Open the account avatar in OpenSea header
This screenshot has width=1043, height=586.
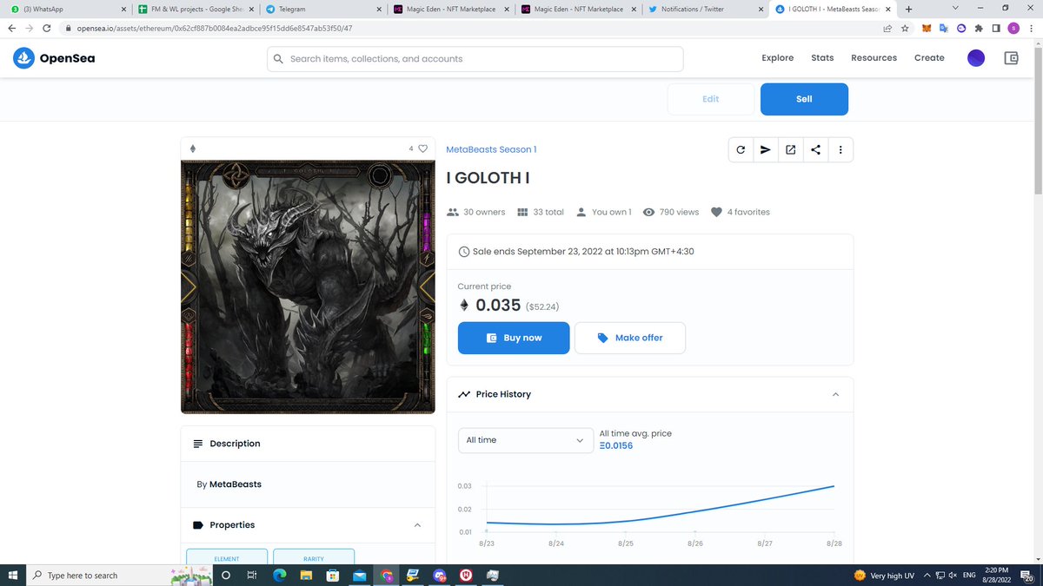tap(976, 58)
